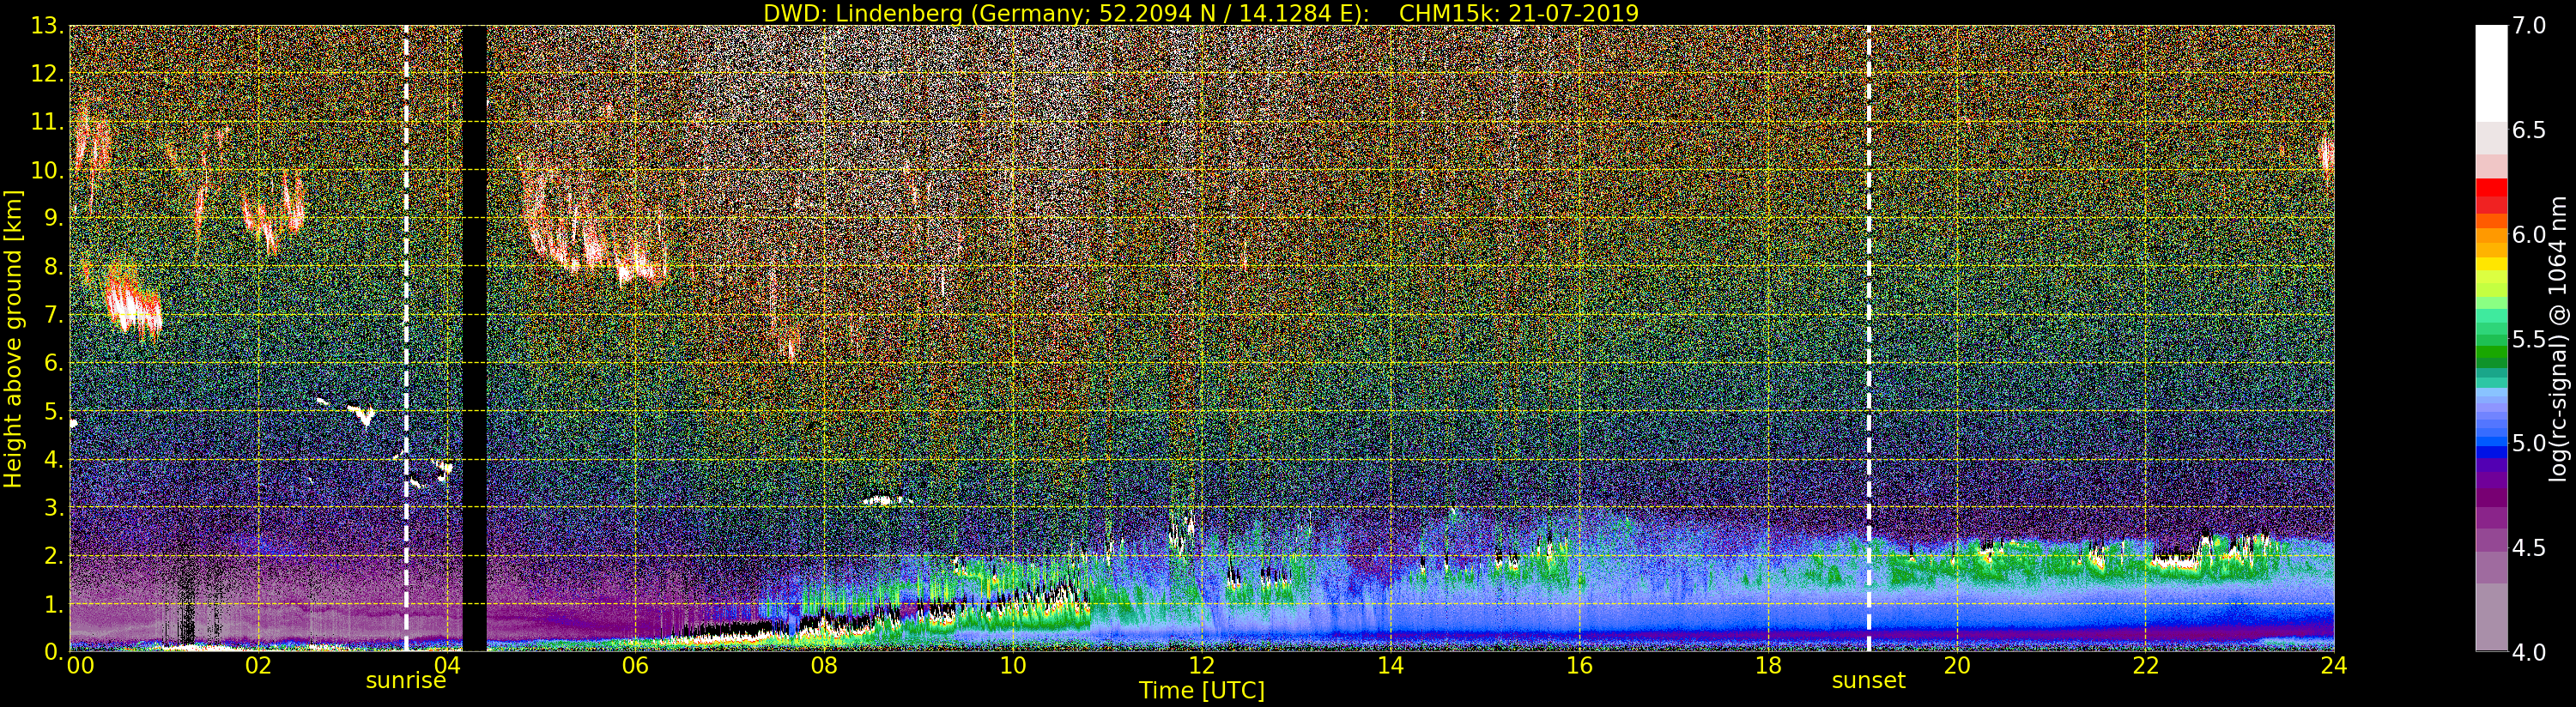Click the 'Height above ground [km]' axis label

click(13, 339)
